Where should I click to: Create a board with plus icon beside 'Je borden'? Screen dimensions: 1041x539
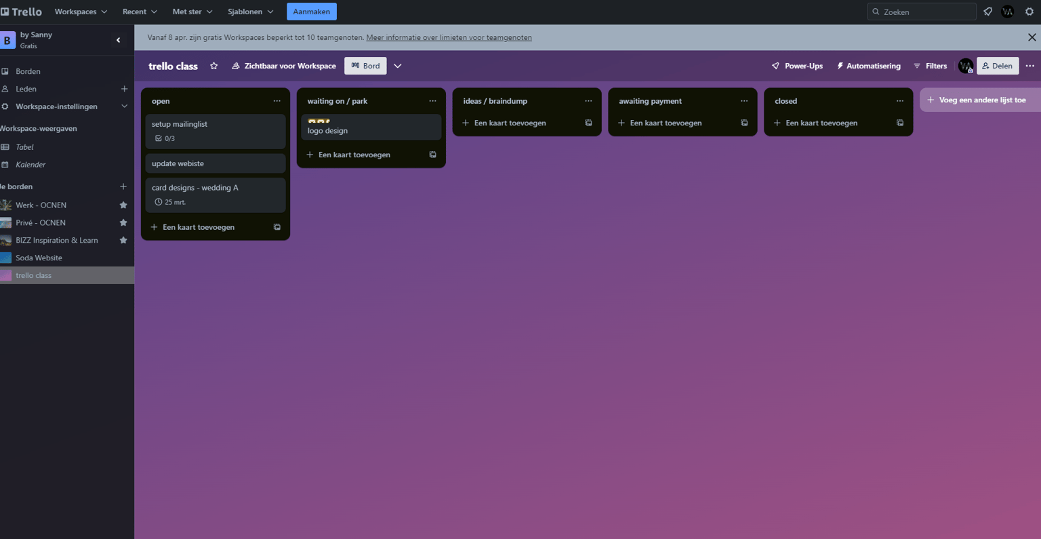click(123, 186)
